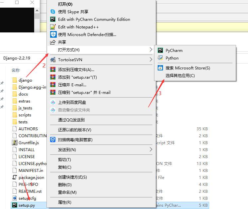Click the 35 KB size cell
The height and width of the screenshot is (209, 248).
coord(202,129)
